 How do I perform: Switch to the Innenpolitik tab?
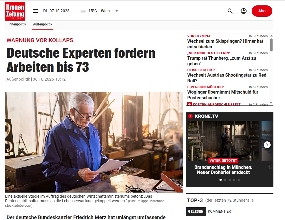pos(17,24)
